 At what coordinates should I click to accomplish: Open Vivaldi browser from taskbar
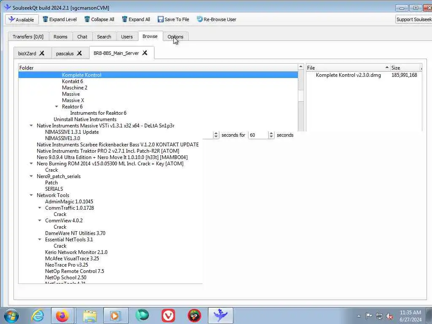point(168,316)
